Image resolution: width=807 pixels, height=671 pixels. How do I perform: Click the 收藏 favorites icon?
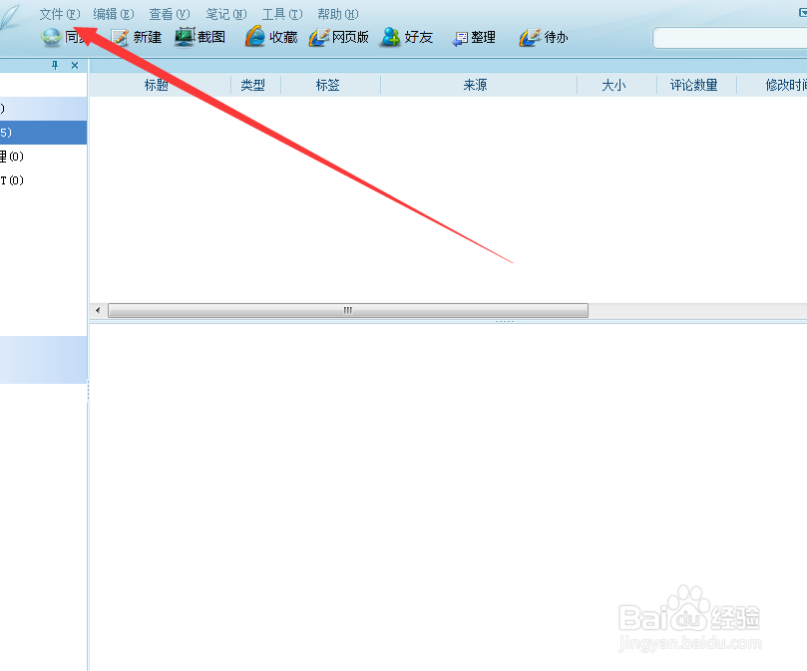pos(254,37)
